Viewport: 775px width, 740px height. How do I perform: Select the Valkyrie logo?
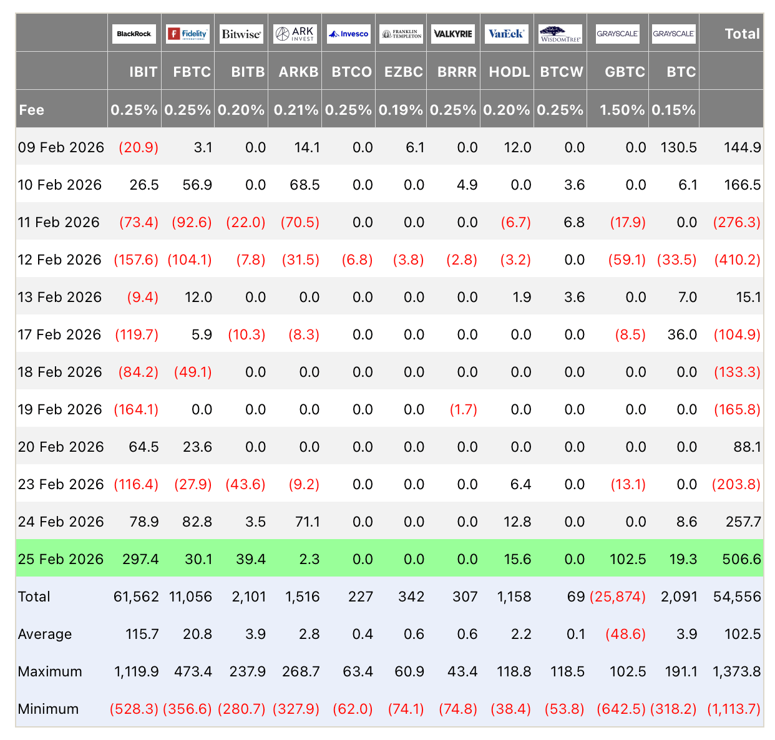tap(453, 34)
